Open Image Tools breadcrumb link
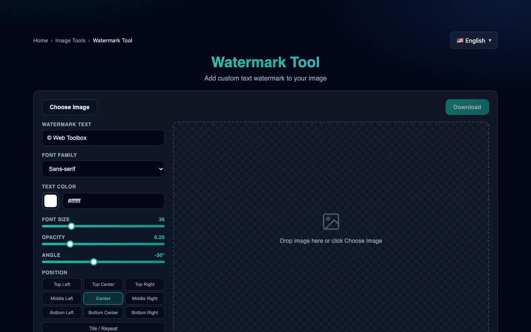This screenshot has height=332, width=531. (x=71, y=40)
